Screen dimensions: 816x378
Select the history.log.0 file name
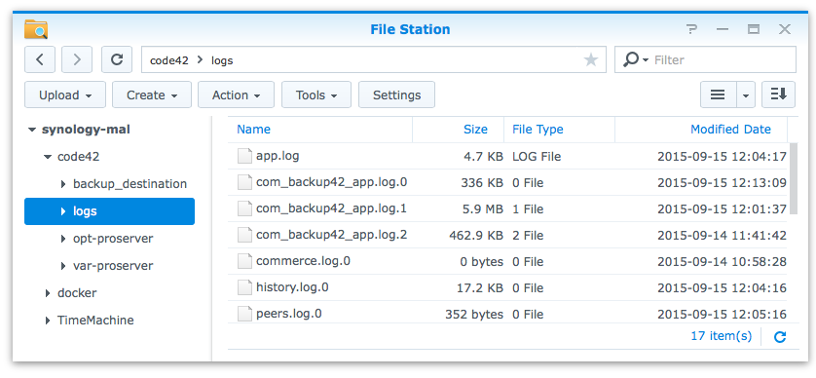[x=292, y=287]
